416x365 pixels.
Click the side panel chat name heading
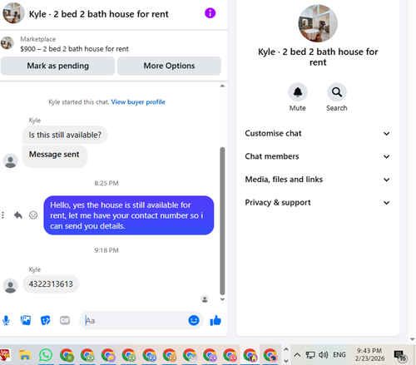pyautogui.click(x=318, y=57)
